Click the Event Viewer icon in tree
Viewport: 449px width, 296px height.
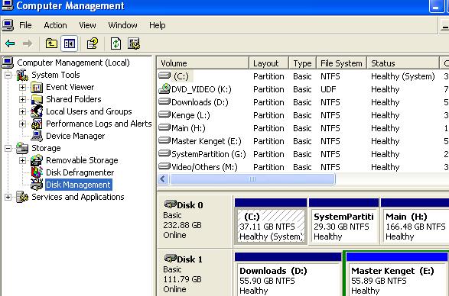coord(37,87)
